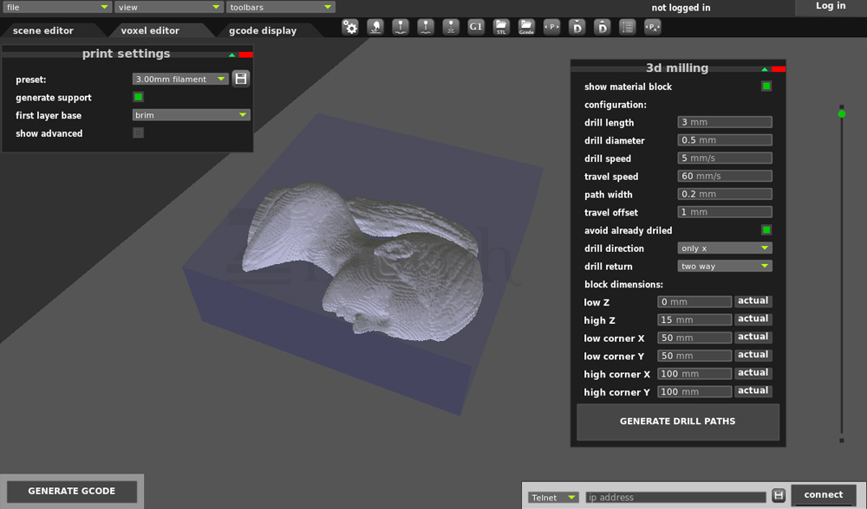Collapse the 3d milling panel with green arrow
The width and height of the screenshot is (867, 509).
tap(764, 69)
